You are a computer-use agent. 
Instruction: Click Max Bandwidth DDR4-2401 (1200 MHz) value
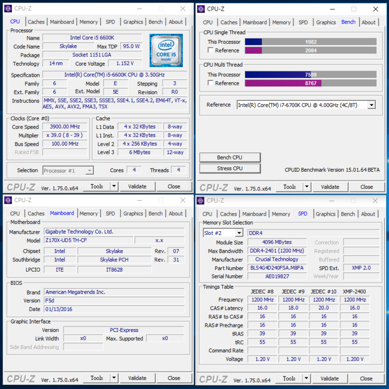point(277,251)
